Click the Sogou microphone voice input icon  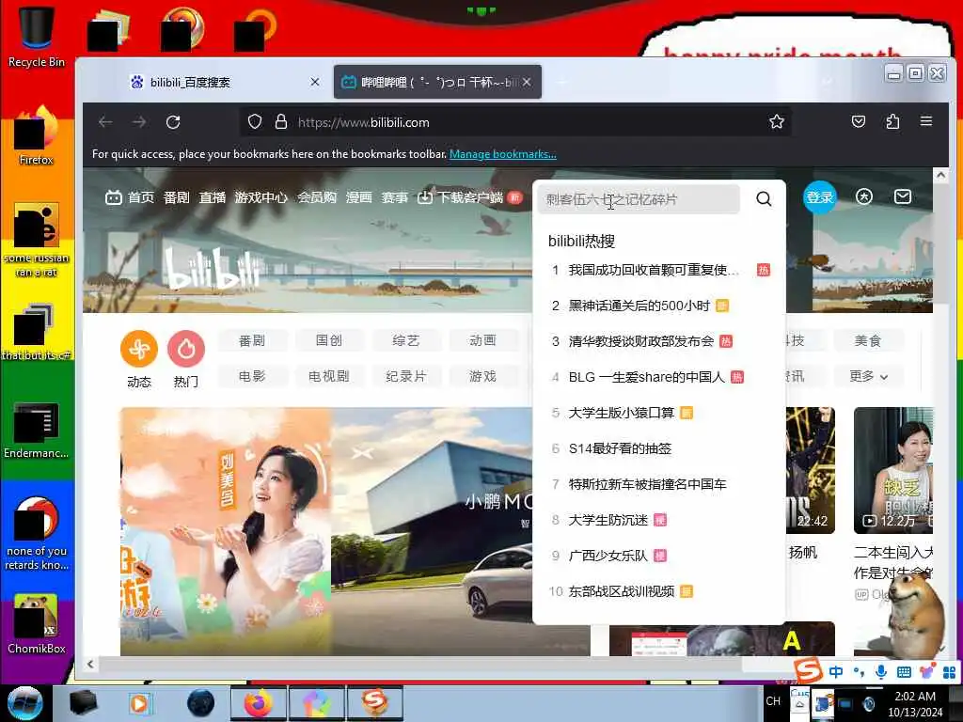(x=880, y=672)
